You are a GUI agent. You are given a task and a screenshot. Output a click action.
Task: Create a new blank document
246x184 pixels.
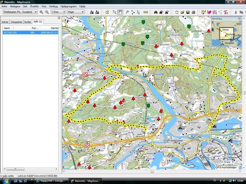tap(177, 12)
